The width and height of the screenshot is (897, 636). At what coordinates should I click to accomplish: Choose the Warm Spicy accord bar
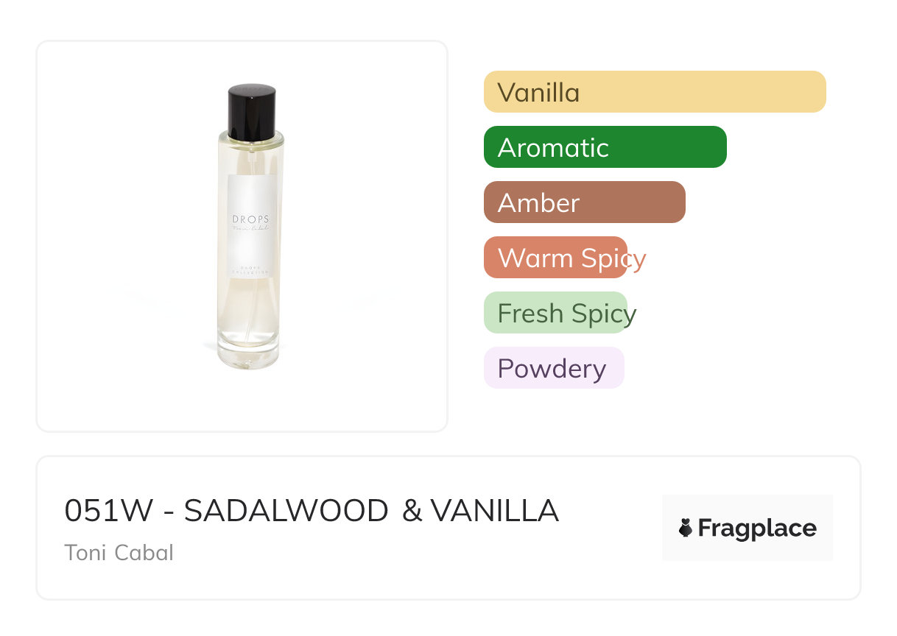(555, 258)
